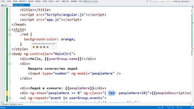Click 'Введите количество людей' text line

pyautogui.click(x=53, y=69)
